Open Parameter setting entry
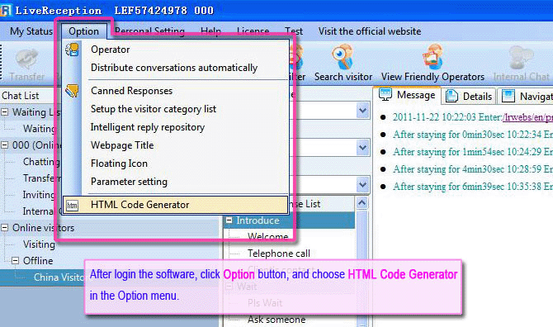 tap(129, 182)
